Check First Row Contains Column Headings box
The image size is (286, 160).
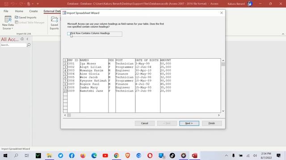(x=69, y=34)
